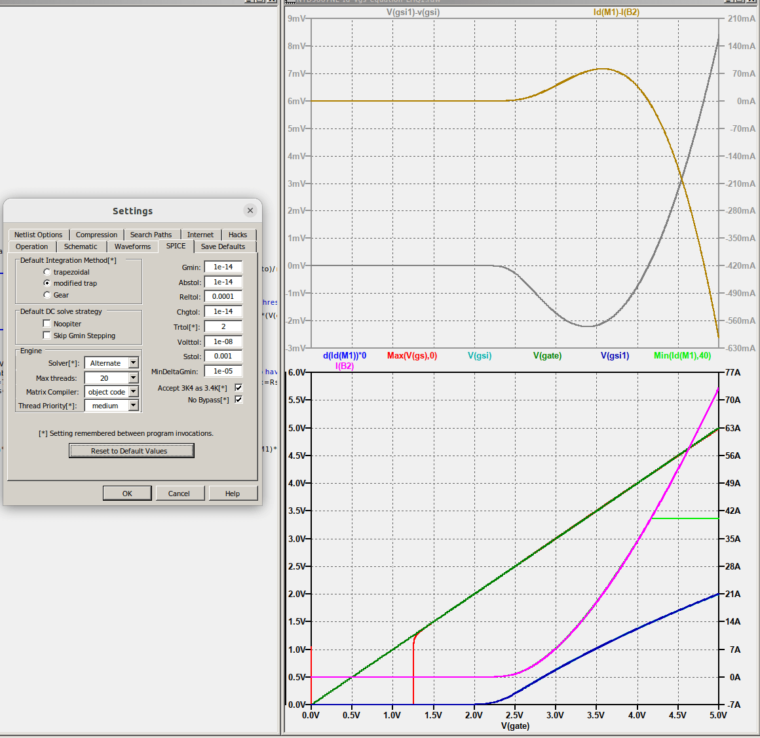Click the V(gate) horizontal axis title
This screenshot has height=738, width=760.
click(x=515, y=726)
